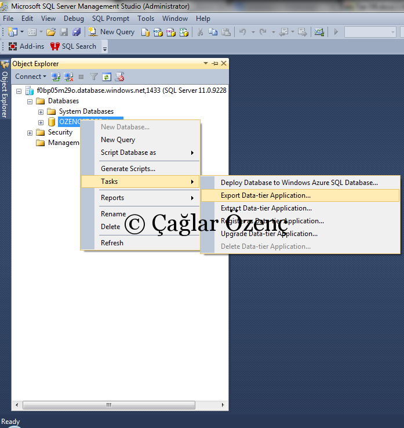Click the Connect Object Explorer icon
The width and height of the screenshot is (404, 428).
point(56,77)
